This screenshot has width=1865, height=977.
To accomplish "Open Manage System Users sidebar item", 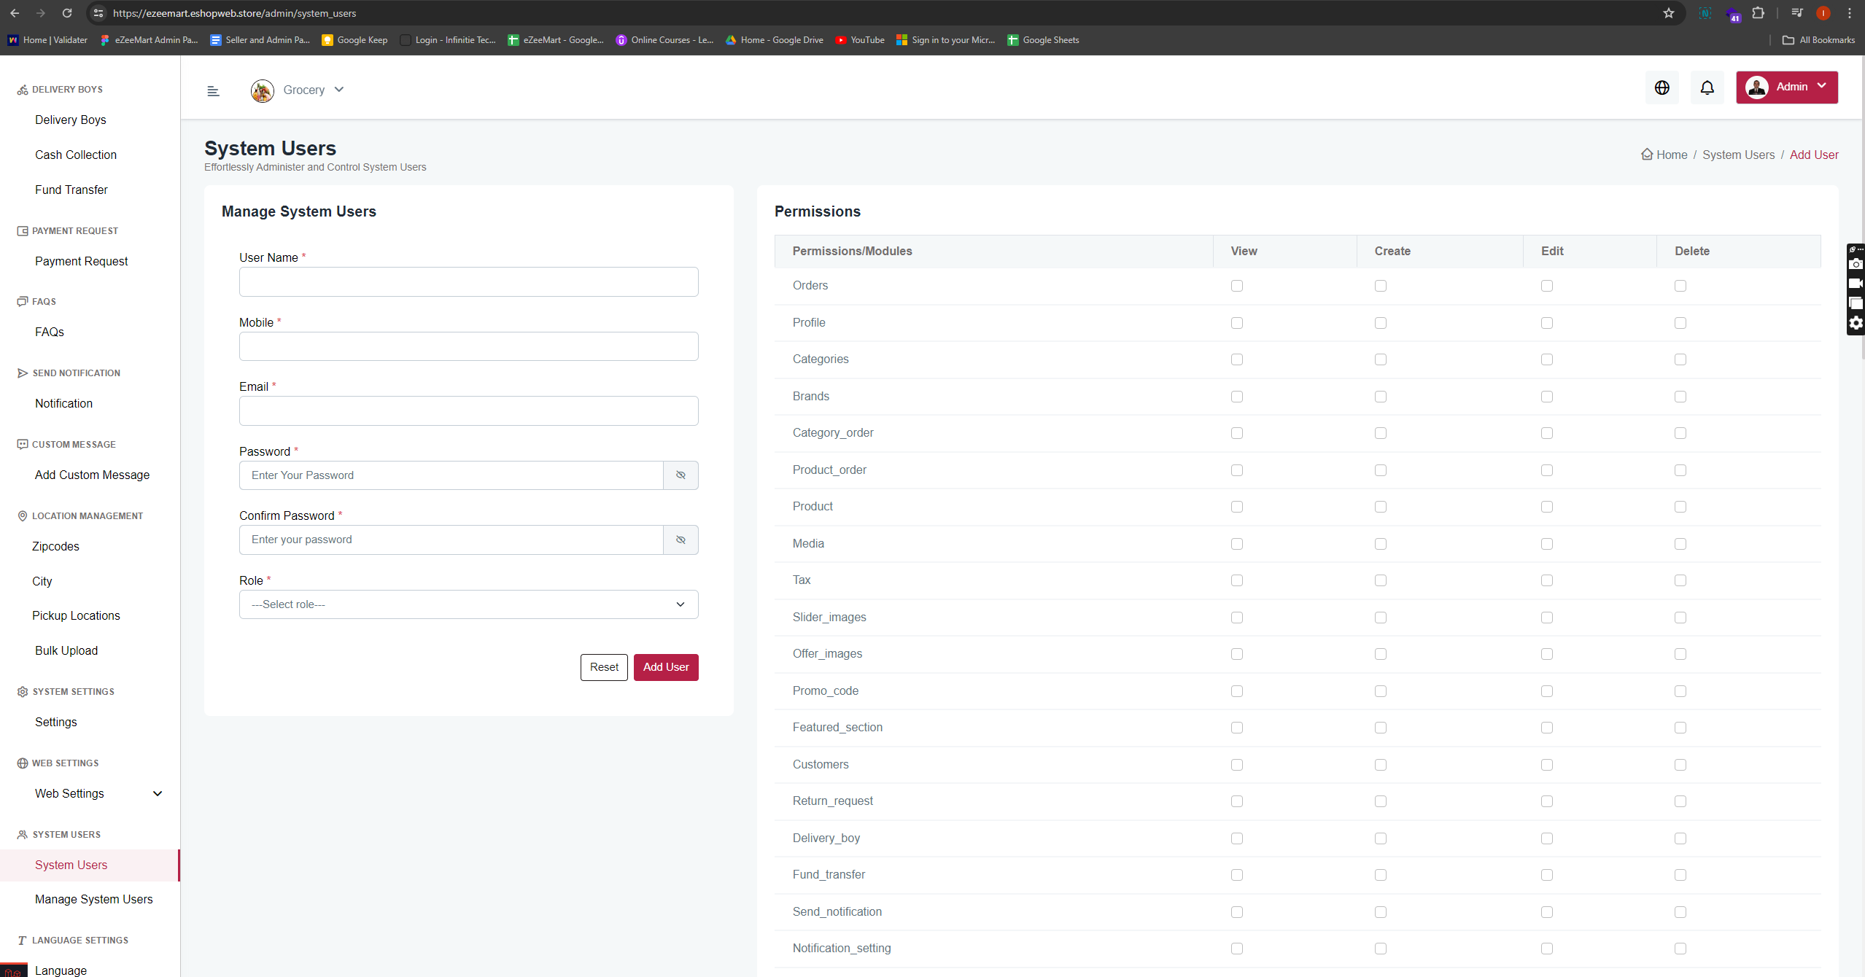I will [x=94, y=899].
